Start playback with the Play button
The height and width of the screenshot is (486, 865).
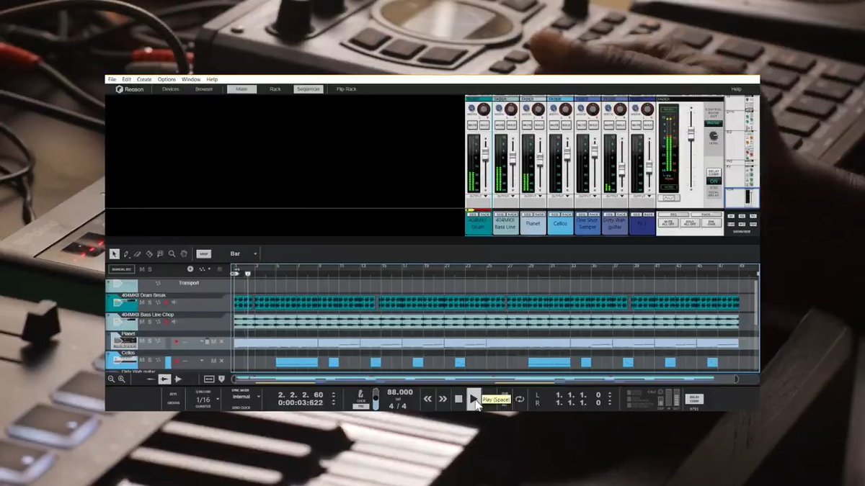point(473,398)
